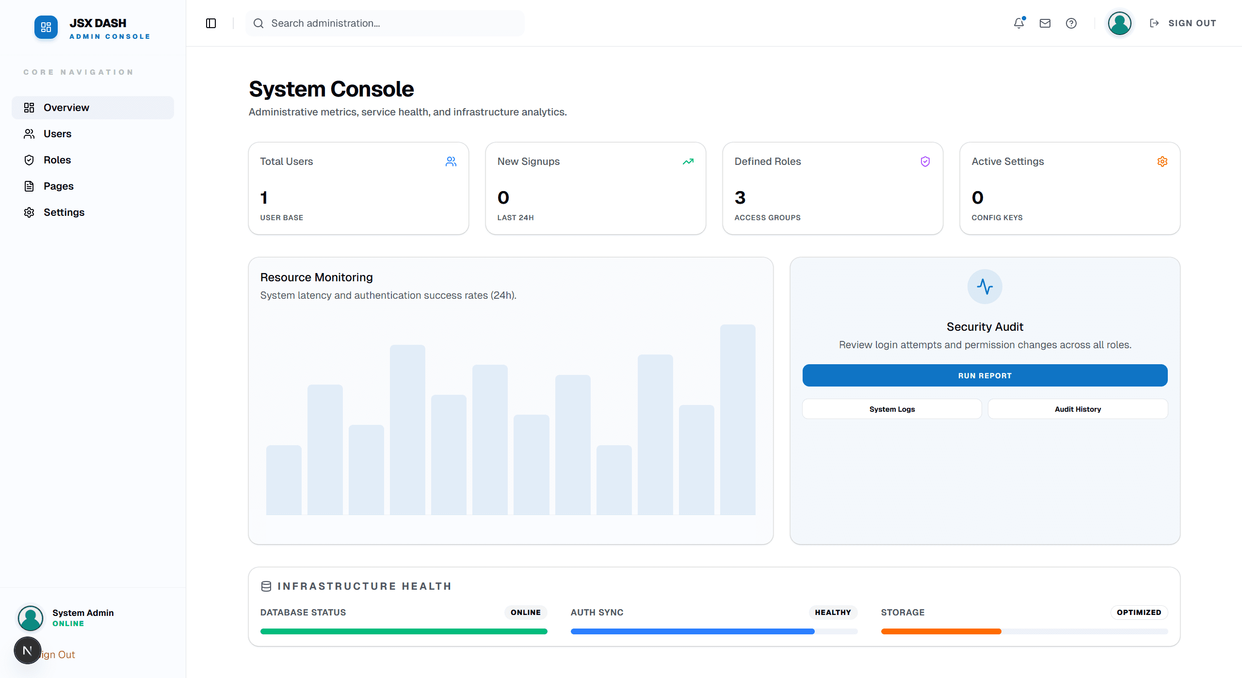Click the Resource Monitoring title
The image size is (1242, 678).
(x=316, y=277)
